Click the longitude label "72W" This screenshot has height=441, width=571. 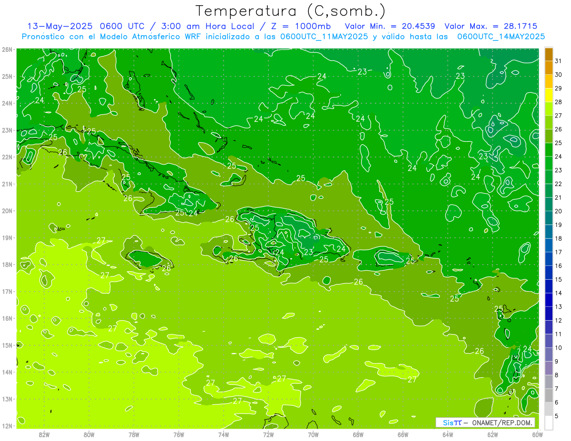click(268, 434)
